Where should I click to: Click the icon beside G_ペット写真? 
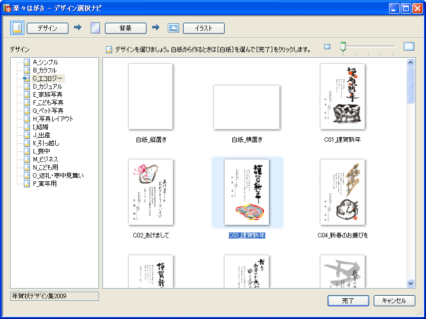click(x=27, y=111)
